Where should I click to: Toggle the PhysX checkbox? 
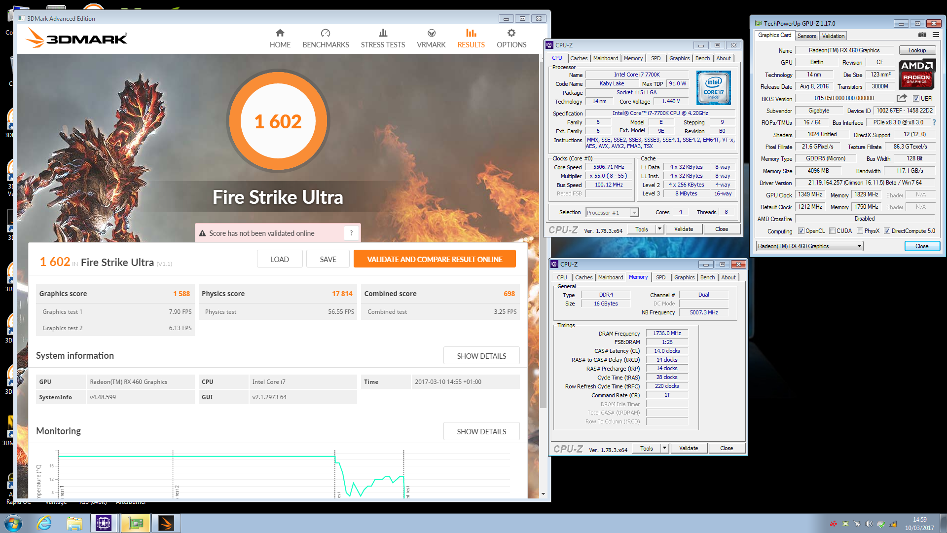[x=860, y=231]
